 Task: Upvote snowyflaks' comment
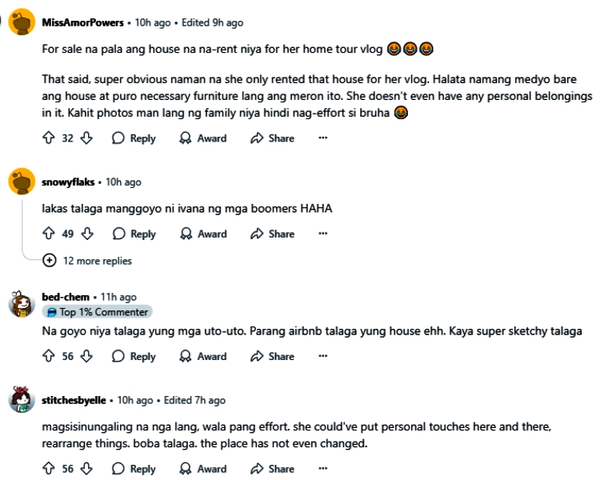pyautogui.click(x=48, y=234)
